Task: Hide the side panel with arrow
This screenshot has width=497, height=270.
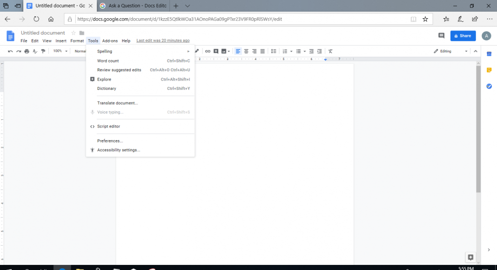Action: click(489, 250)
